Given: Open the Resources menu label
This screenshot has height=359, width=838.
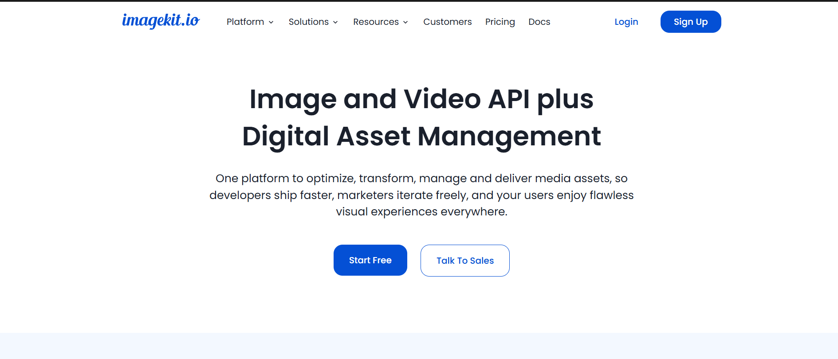Looking at the screenshot, I should (x=376, y=22).
